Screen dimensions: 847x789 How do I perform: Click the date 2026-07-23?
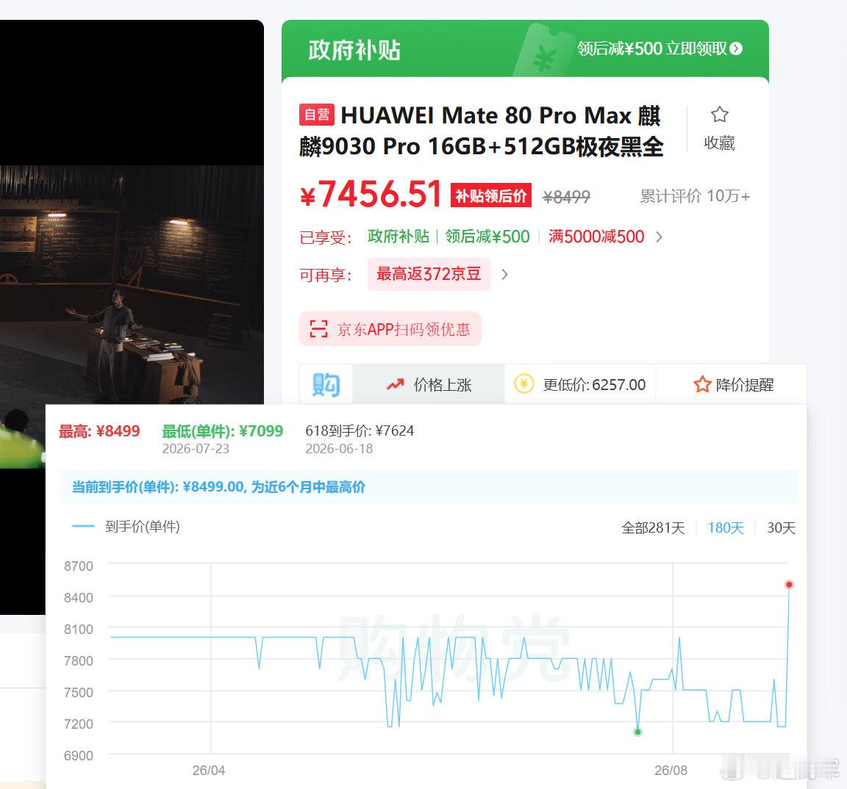click(x=196, y=448)
